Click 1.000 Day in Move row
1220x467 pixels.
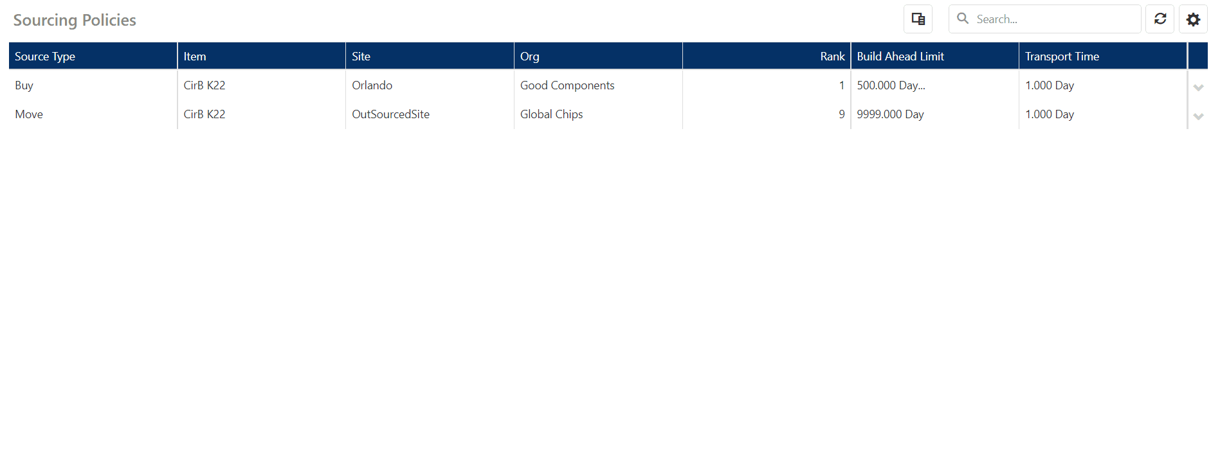pos(1103,114)
